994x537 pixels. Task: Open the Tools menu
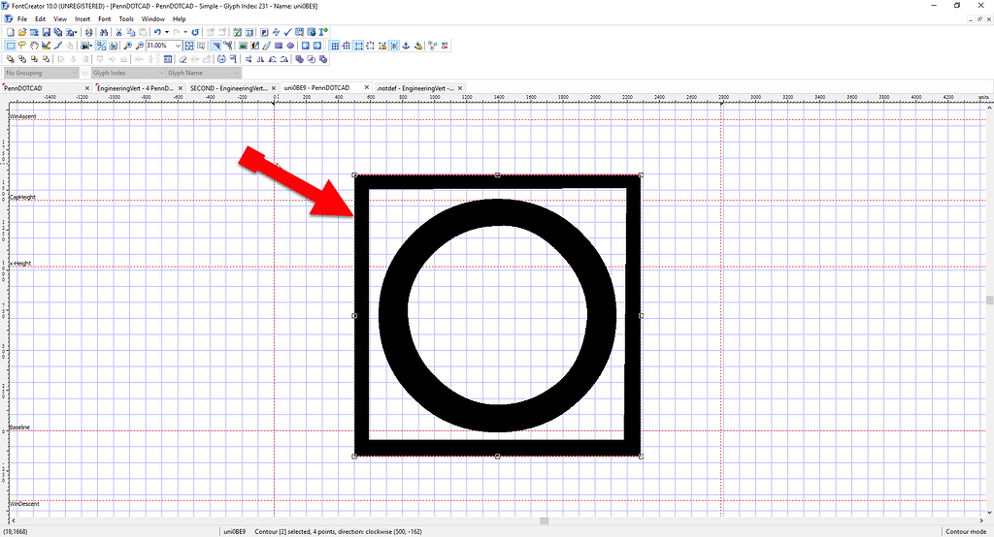[127, 19]
